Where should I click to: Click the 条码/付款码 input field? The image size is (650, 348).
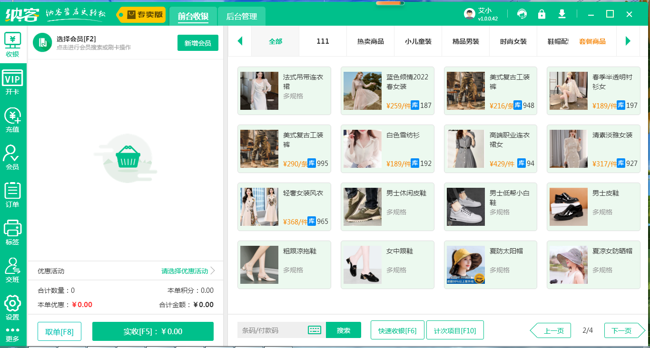[x=271, y=330]
